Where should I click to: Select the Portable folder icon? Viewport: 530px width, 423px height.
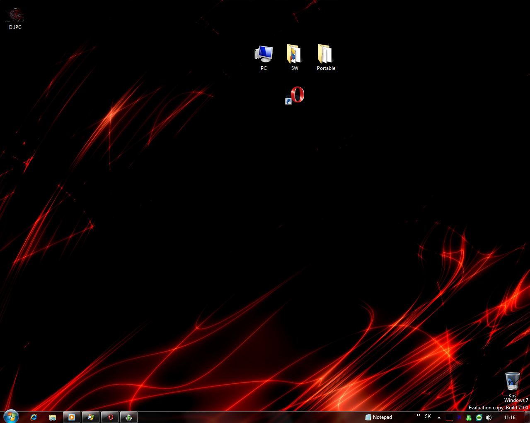326,57
